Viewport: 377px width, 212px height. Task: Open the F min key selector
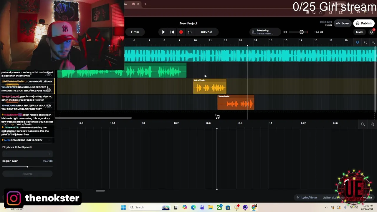(135, 32)
